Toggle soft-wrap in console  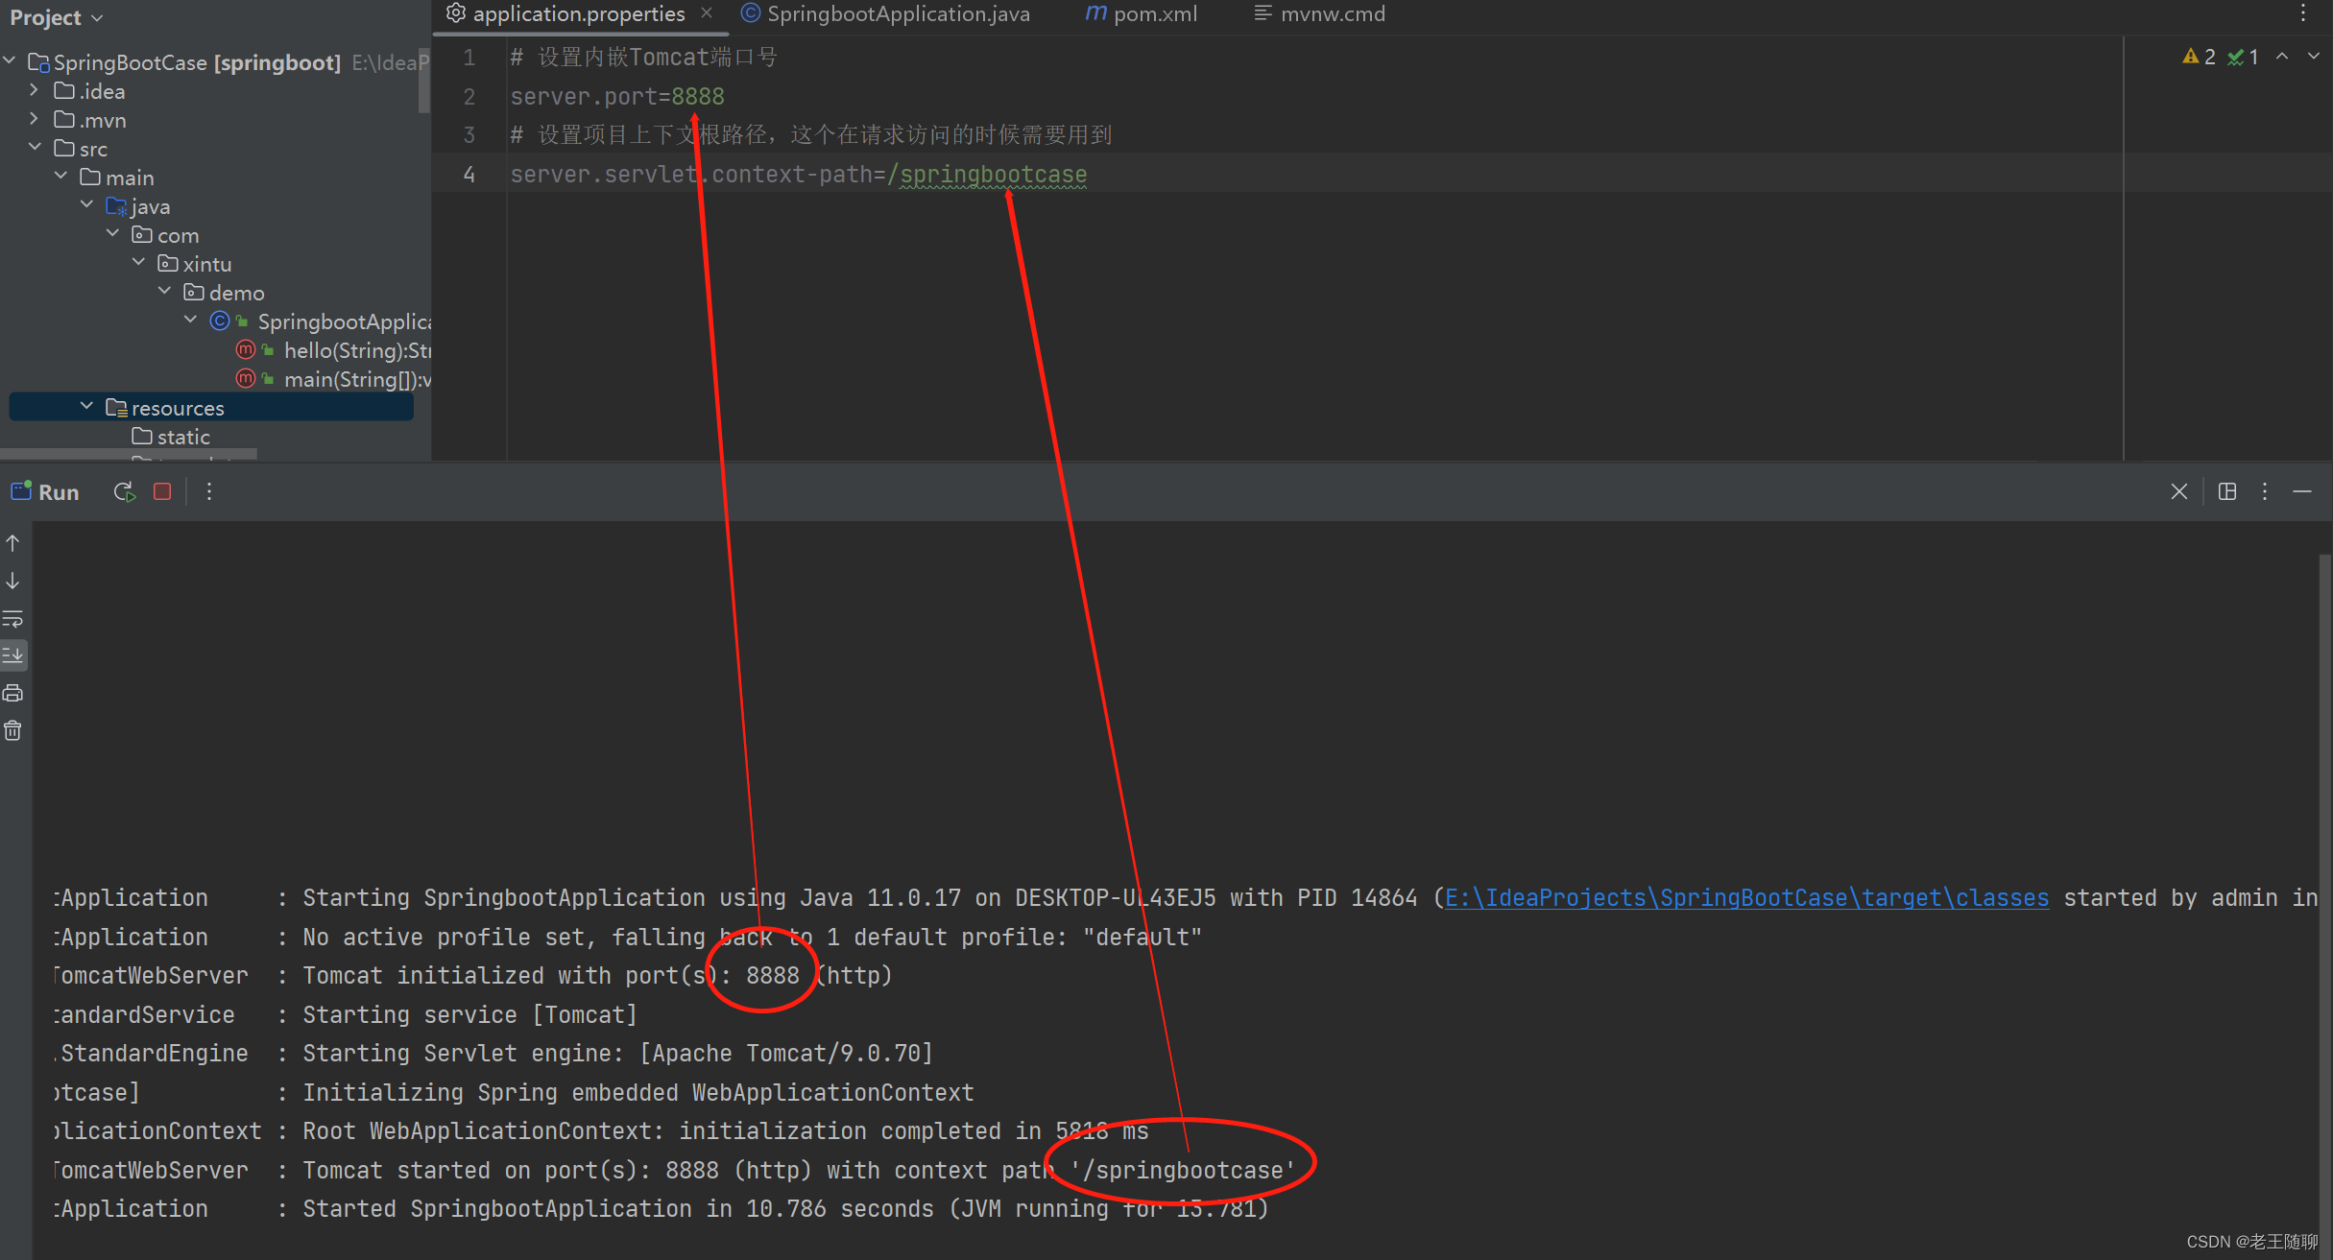point(13,619)
